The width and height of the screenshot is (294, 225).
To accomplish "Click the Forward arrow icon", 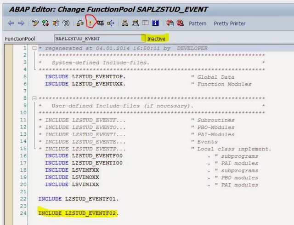I will coord(21,23).
